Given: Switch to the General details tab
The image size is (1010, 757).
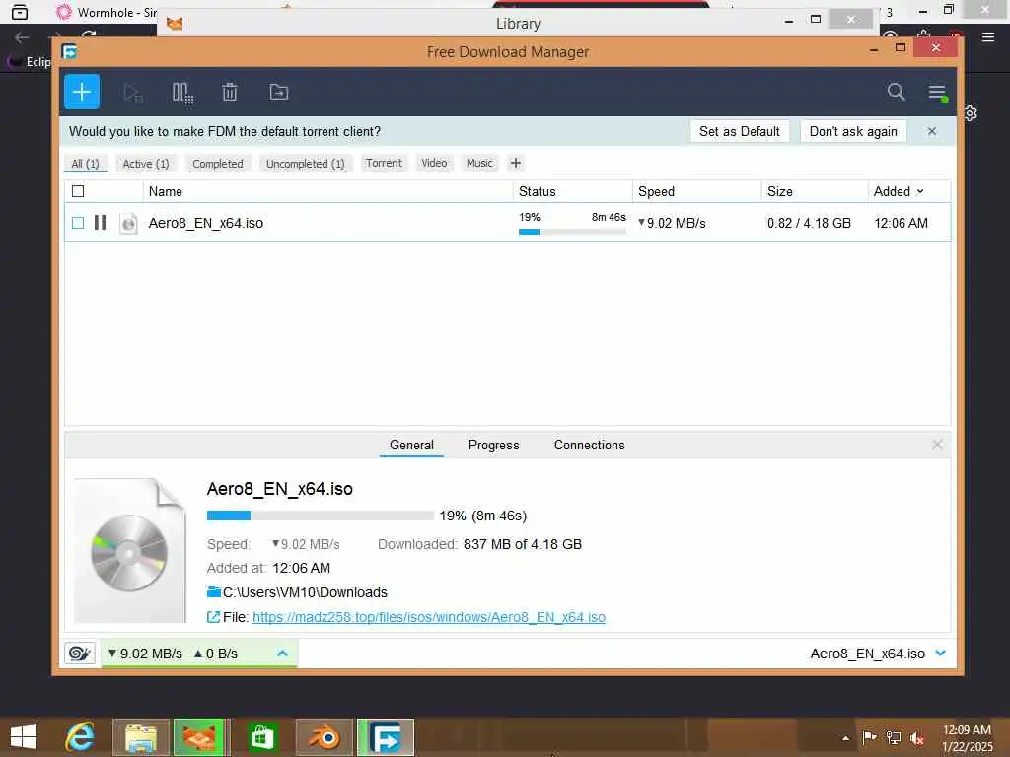Looking at the screenshot, I should (411, 445).
